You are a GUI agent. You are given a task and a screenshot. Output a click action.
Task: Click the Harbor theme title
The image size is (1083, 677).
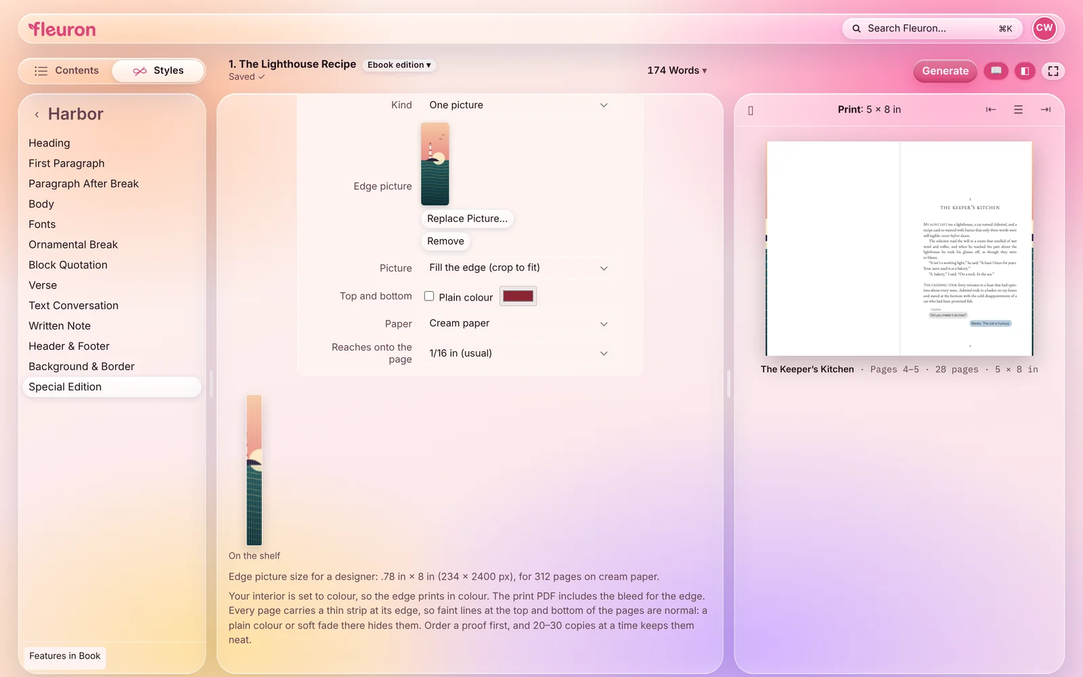[76, 114]
